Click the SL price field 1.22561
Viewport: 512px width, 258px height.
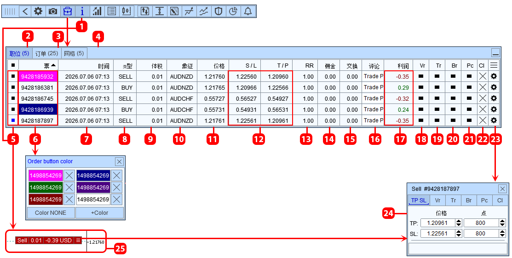437,234
